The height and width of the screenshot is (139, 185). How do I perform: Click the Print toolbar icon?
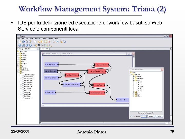(x=58, y=42)
